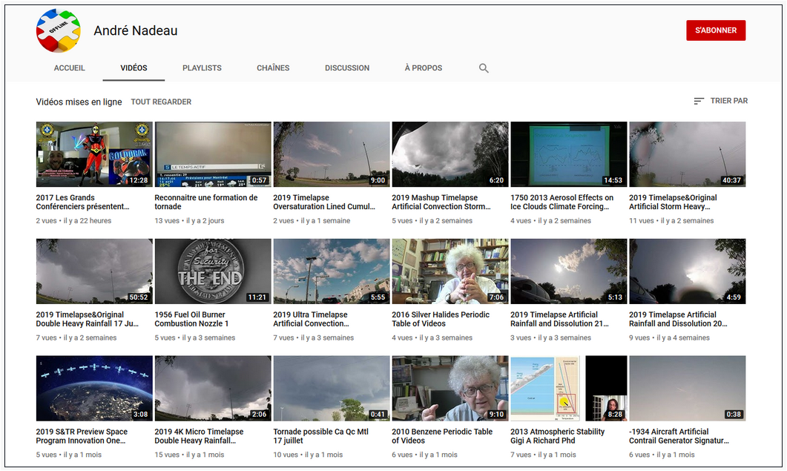Click title '2019 Mashup Timelapse Artificial Convection Storm'
787x471 pixels.
click(441, 202)
